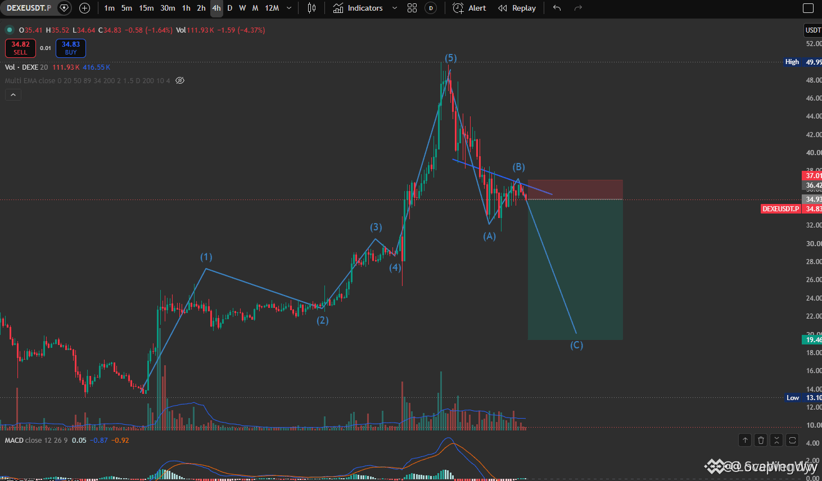822x481 pixels.
Task: Select the (B) Elliott wave label
Action: [518, 167]
